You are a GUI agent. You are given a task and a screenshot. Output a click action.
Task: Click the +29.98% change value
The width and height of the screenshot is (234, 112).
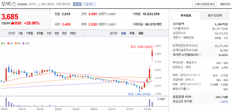[x=32, y=23]
